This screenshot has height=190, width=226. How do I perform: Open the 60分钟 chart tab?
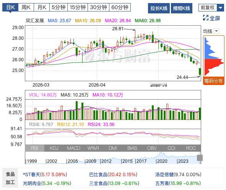coord(120,7)
